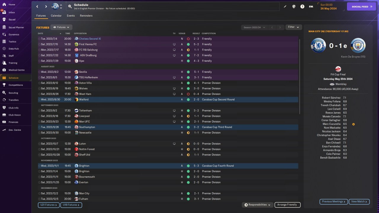Click the world globe icon
The width and height of the screenshot is (379, 213).
[294, 7]
